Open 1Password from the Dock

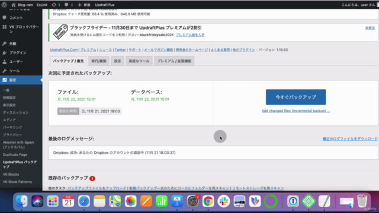point(293,201)
